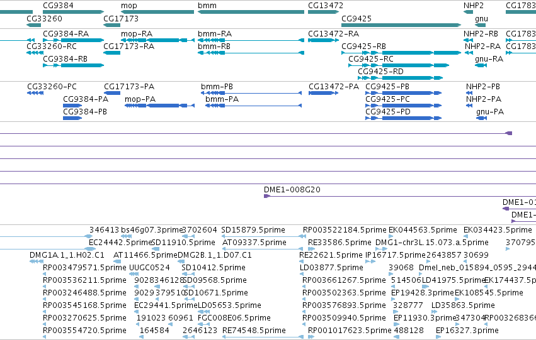Select transcript bmm-RB
Viewport: 536px width, 340px height.
(251, 53)
